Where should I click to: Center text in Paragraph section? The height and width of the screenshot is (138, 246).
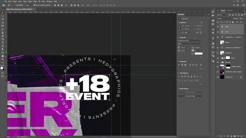click(182, 65)
